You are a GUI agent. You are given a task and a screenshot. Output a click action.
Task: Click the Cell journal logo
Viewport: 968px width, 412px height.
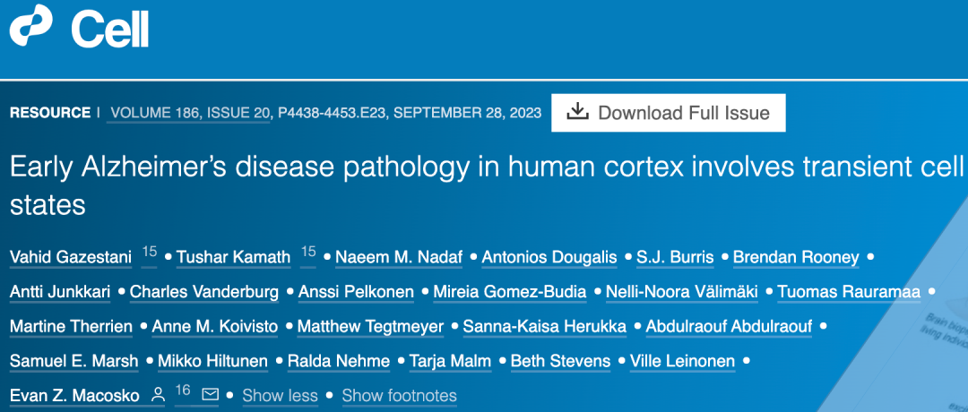pos(79,29)
